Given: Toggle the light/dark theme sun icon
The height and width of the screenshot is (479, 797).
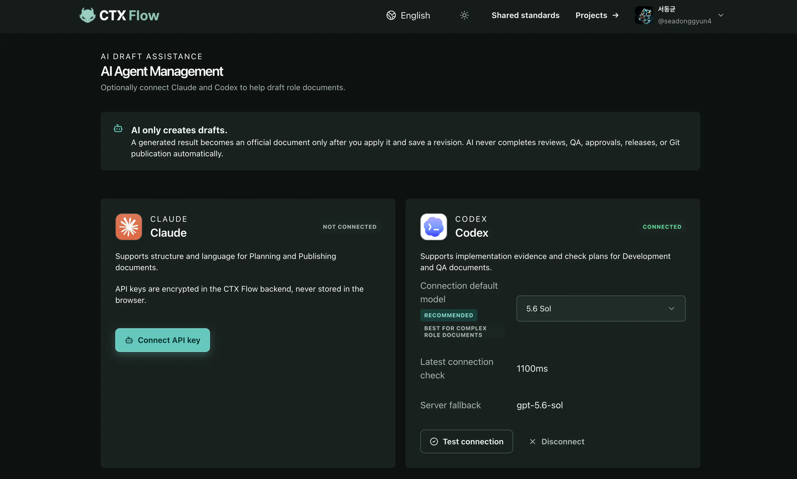Looking at the screenshot, I should (x=464, y=15).
